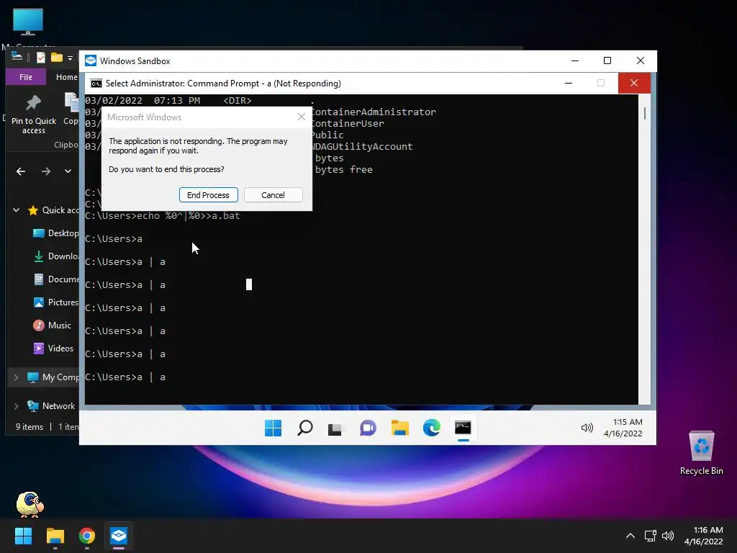Image resolution: width=737 pixels, height=553 pixels.
Task: Click the sheep desktop pet
Action: click(x=30, y=505)
